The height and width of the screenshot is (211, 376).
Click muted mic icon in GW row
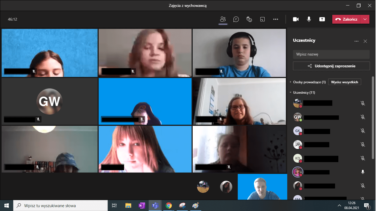tap(363, 117)
